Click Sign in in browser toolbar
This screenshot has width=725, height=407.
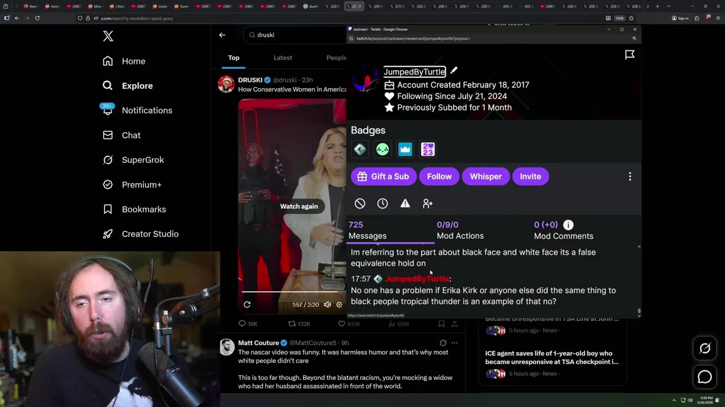click(680, 18)
